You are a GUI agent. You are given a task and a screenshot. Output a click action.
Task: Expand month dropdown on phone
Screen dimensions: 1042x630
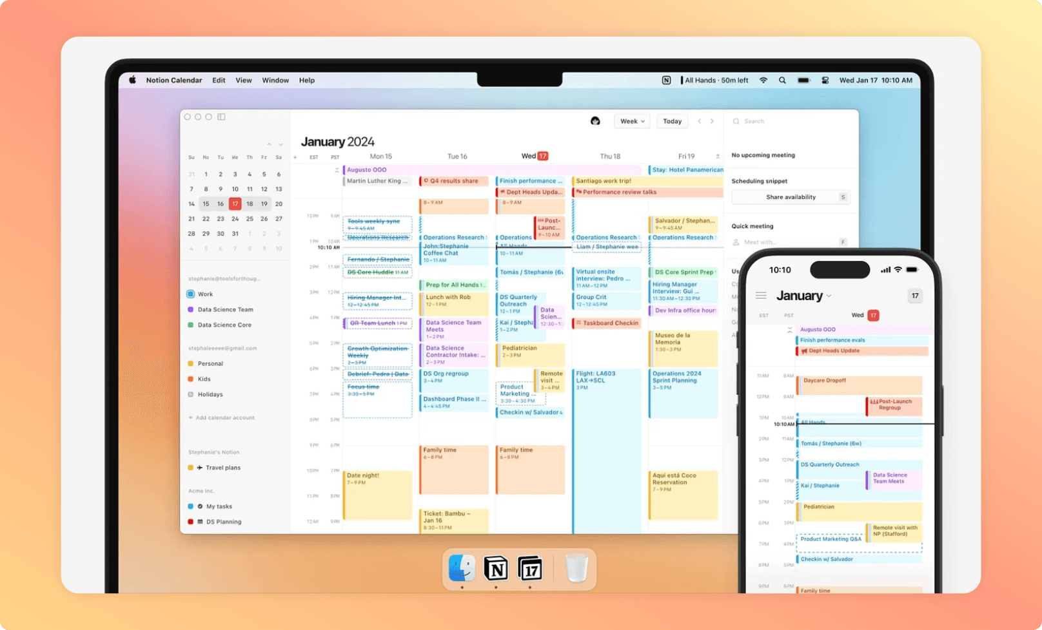coord(829,296)
